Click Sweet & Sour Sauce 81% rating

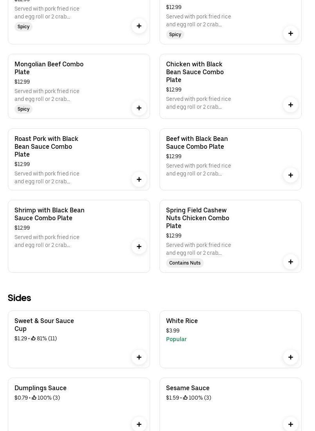tap(44, 338)
